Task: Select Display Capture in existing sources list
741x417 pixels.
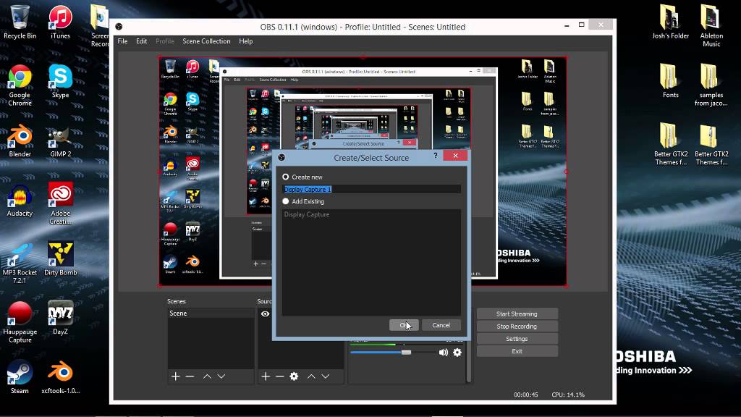Action: pyautogui.click(x=307, y=214)
